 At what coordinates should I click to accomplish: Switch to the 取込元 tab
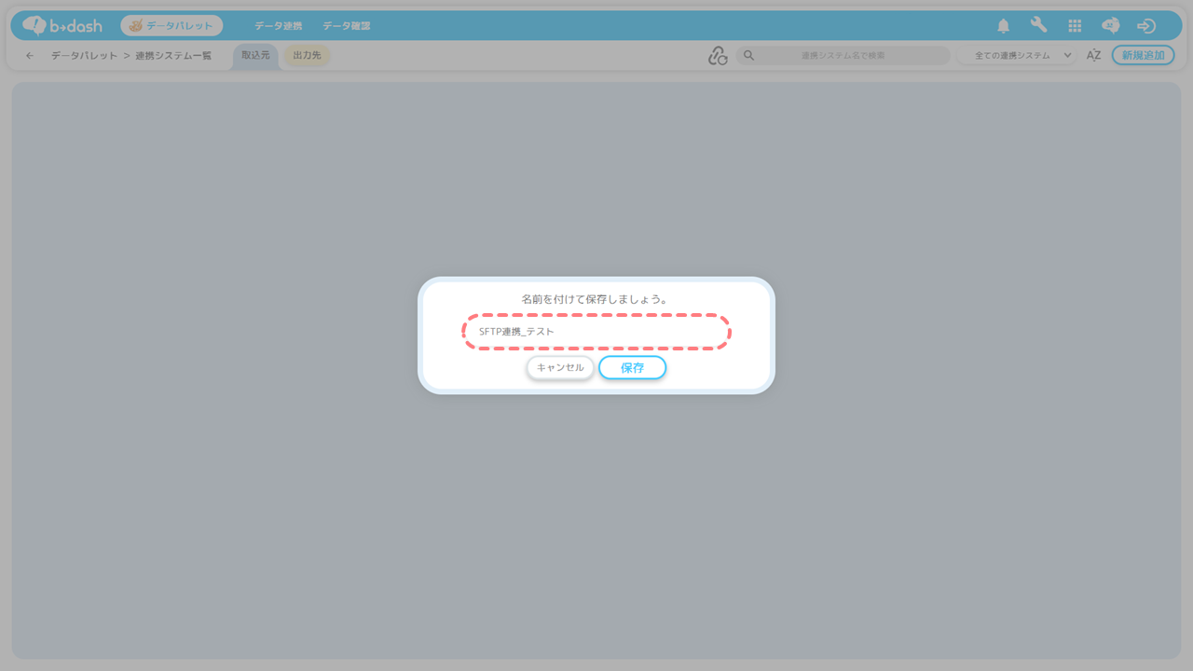click(x=255, y=56)
